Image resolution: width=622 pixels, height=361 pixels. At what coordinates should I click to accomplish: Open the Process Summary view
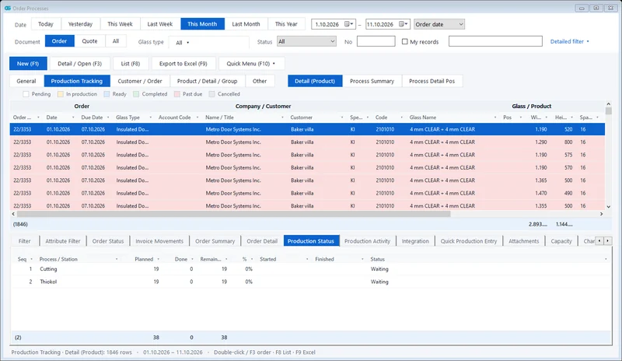pos(372,81)
